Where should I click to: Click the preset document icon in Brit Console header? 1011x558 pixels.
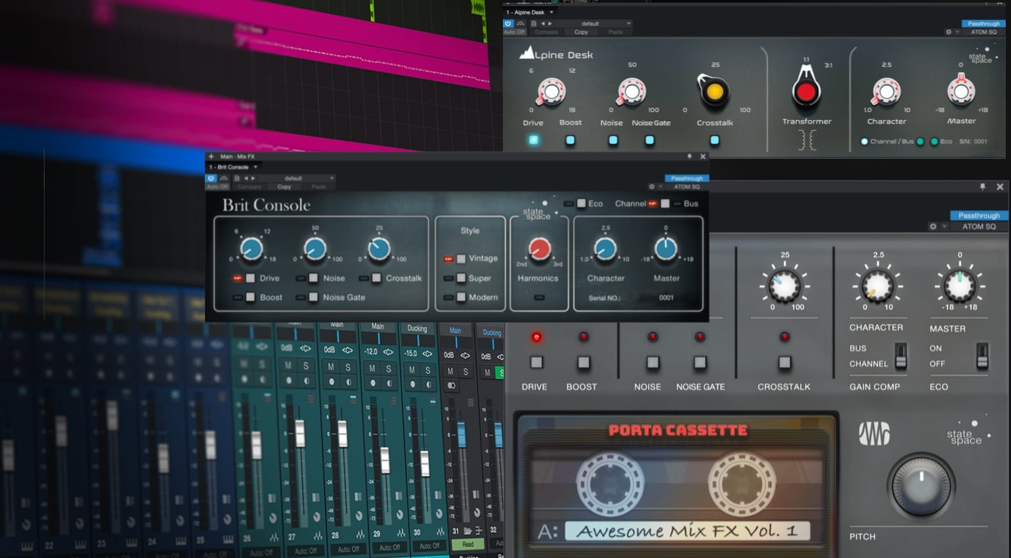click(238, 178)
